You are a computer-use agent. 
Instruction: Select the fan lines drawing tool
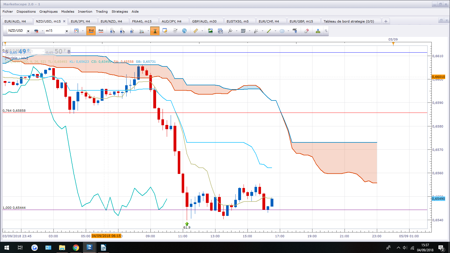[x=256, y=31]
